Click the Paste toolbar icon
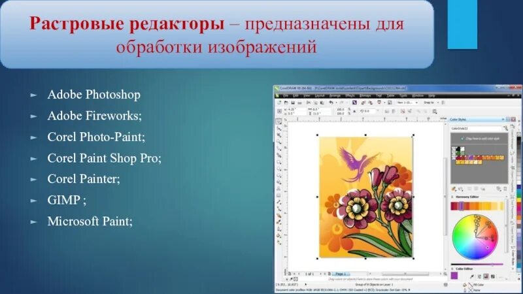Image resolution: width=523 pixels, height=294 pixels. tap(322, 103)
